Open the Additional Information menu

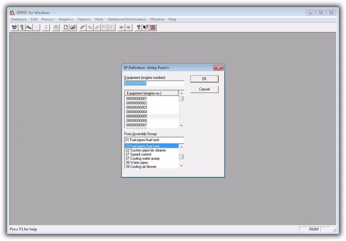(127, 19)
